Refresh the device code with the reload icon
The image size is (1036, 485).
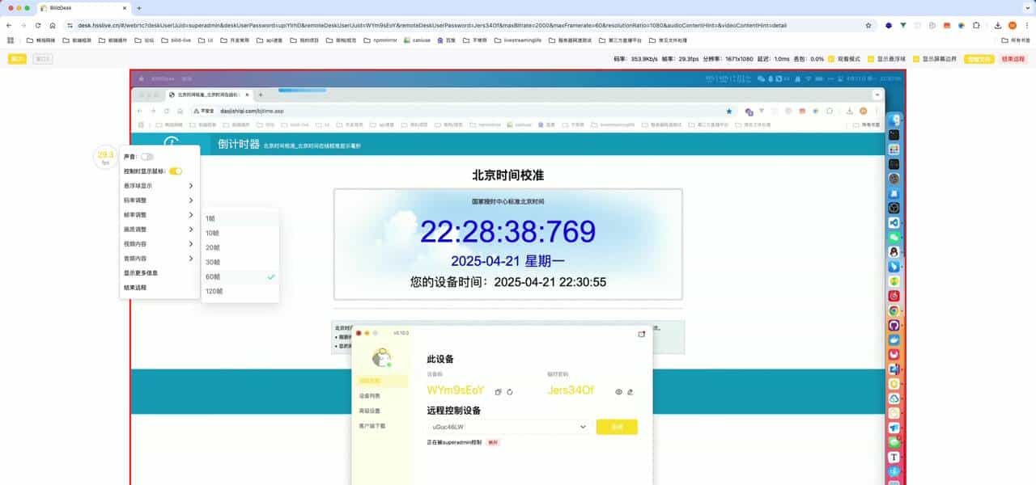tap(510, 391)
